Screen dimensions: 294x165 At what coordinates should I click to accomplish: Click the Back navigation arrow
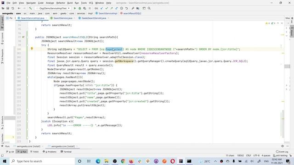point(19,8)
